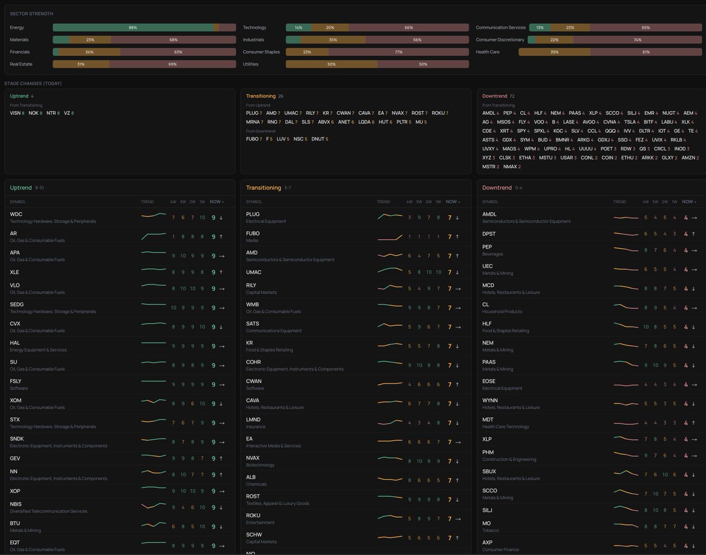Open the AMDL row in Downtrend table
Screen dimensions: 706x555
[x=591, y=218]
